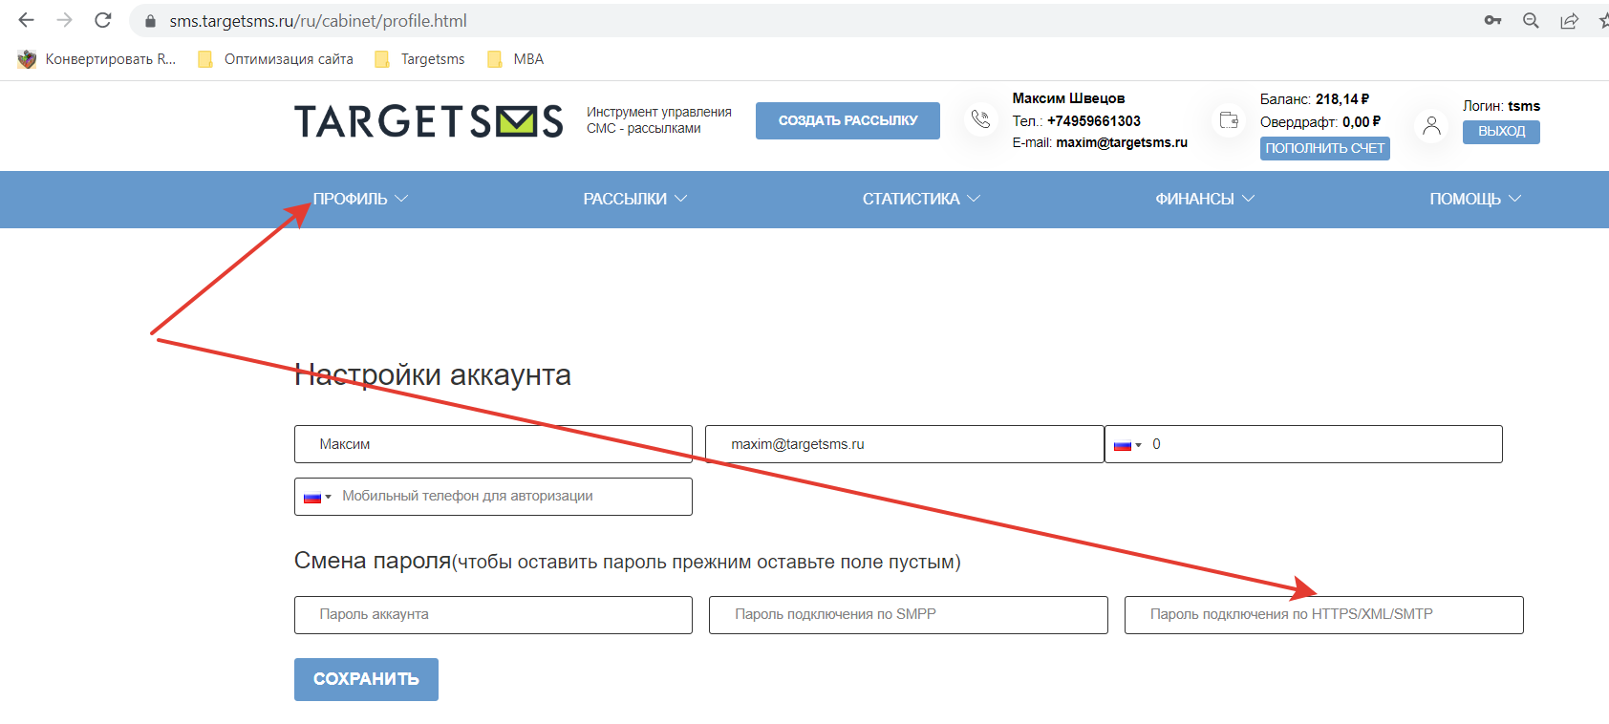
Task: Click the Смена пароля heading
Action: click(x=373, y=561)
